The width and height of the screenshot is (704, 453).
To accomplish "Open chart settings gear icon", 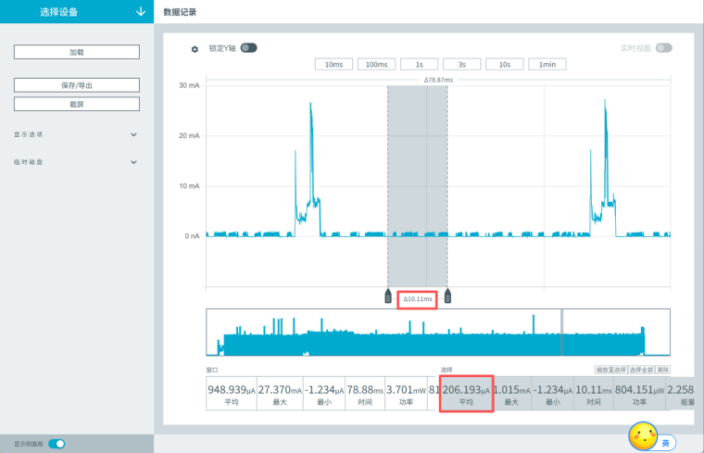I will 195,49.
